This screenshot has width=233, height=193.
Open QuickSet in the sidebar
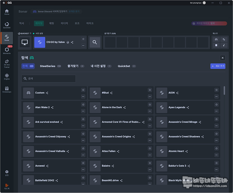[7, 25]
